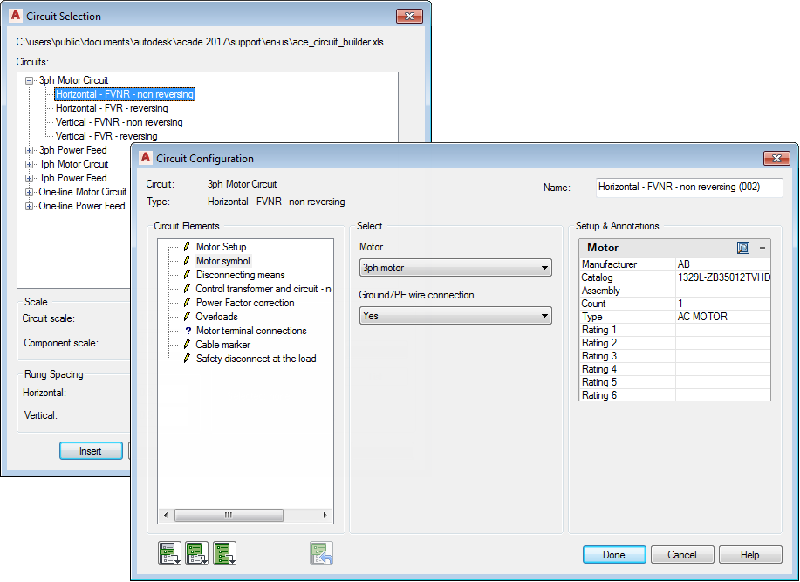Click the pencil icon beside Overloads
The width and height of the screenshot is (800, 582).
point(188,316)
